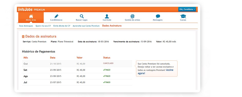
Task: Open the Seus destaques tab
Action: pyautogui.click(x=26, y=26)
